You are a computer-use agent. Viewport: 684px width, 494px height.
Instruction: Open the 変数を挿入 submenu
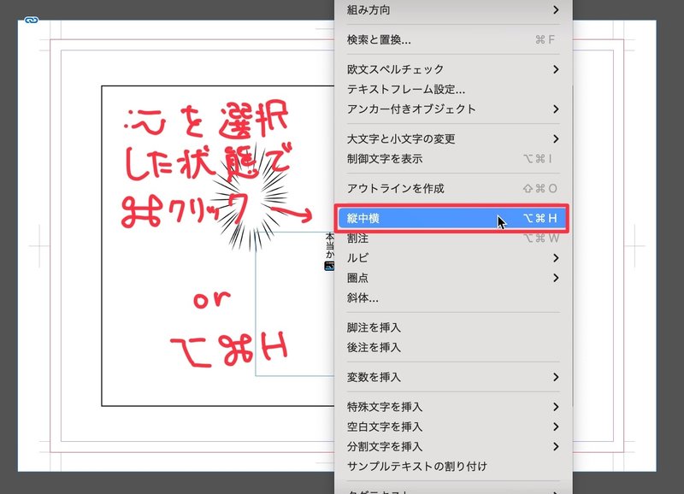click(x=453, y=377)
